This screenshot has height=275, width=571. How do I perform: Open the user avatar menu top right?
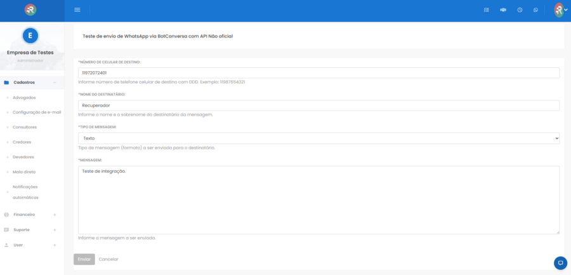[x=560, y=10]
